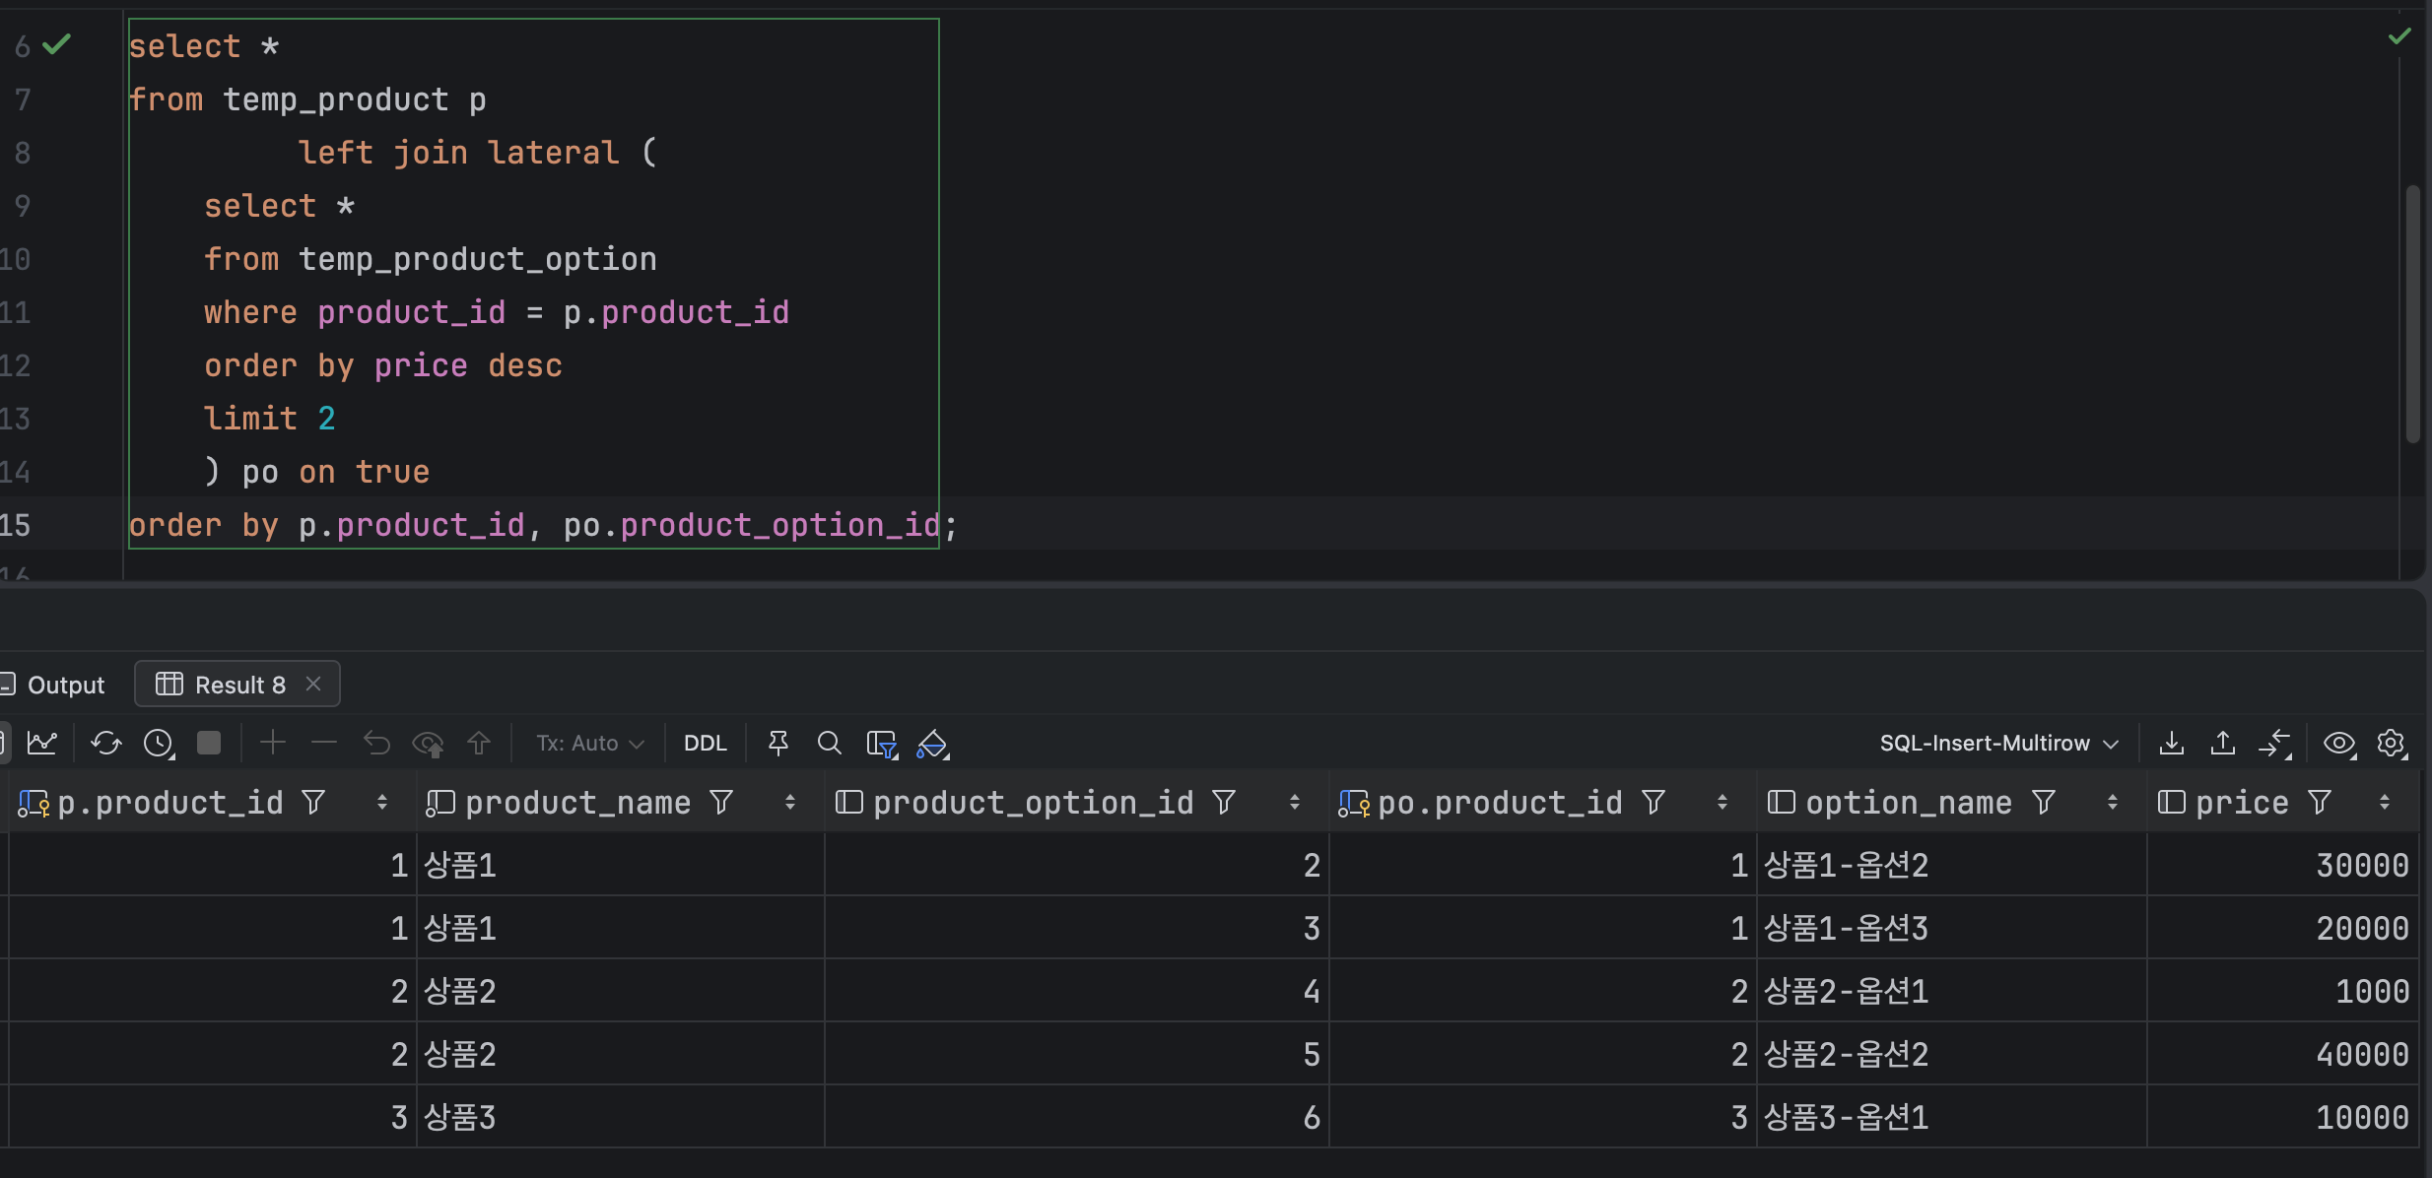Open search with the magnifier icon
The height and width of the screenshot is (1178, 2432).
pos(829,743)
